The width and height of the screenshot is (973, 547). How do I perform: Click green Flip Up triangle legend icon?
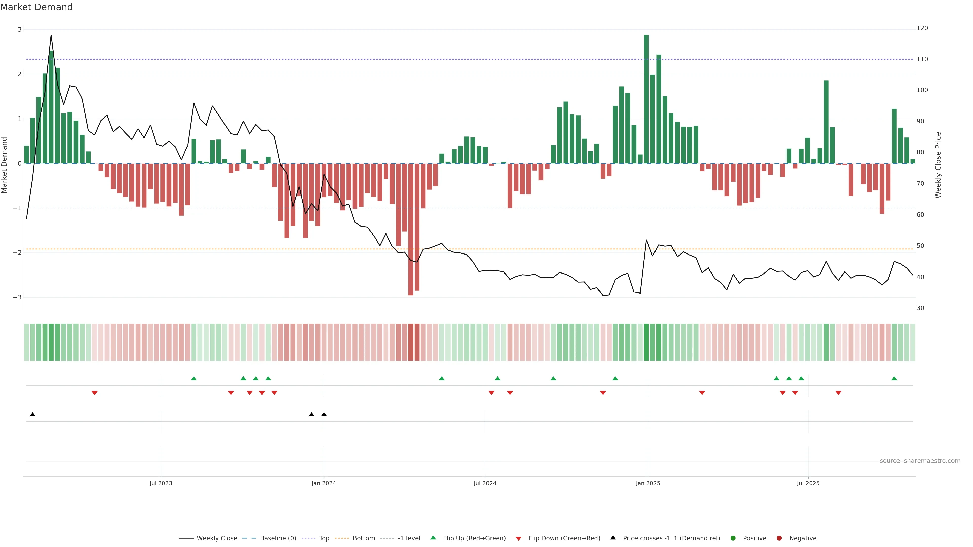click(x=433, y=538)
